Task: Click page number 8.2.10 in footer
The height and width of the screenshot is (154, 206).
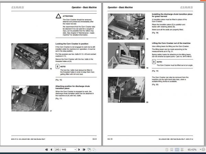Action: pyautogui.click(x=110, y=139)
